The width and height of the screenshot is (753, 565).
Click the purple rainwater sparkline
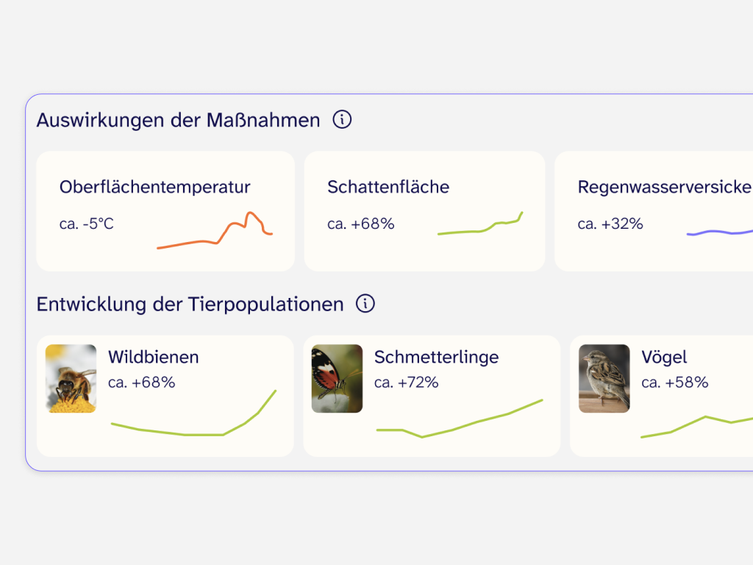tap(720, 232)
